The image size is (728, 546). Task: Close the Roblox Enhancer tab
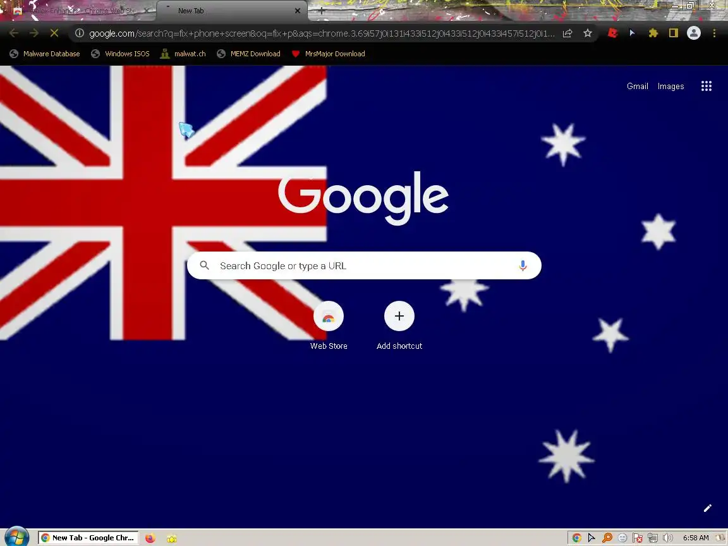click(x=147, y=10)
